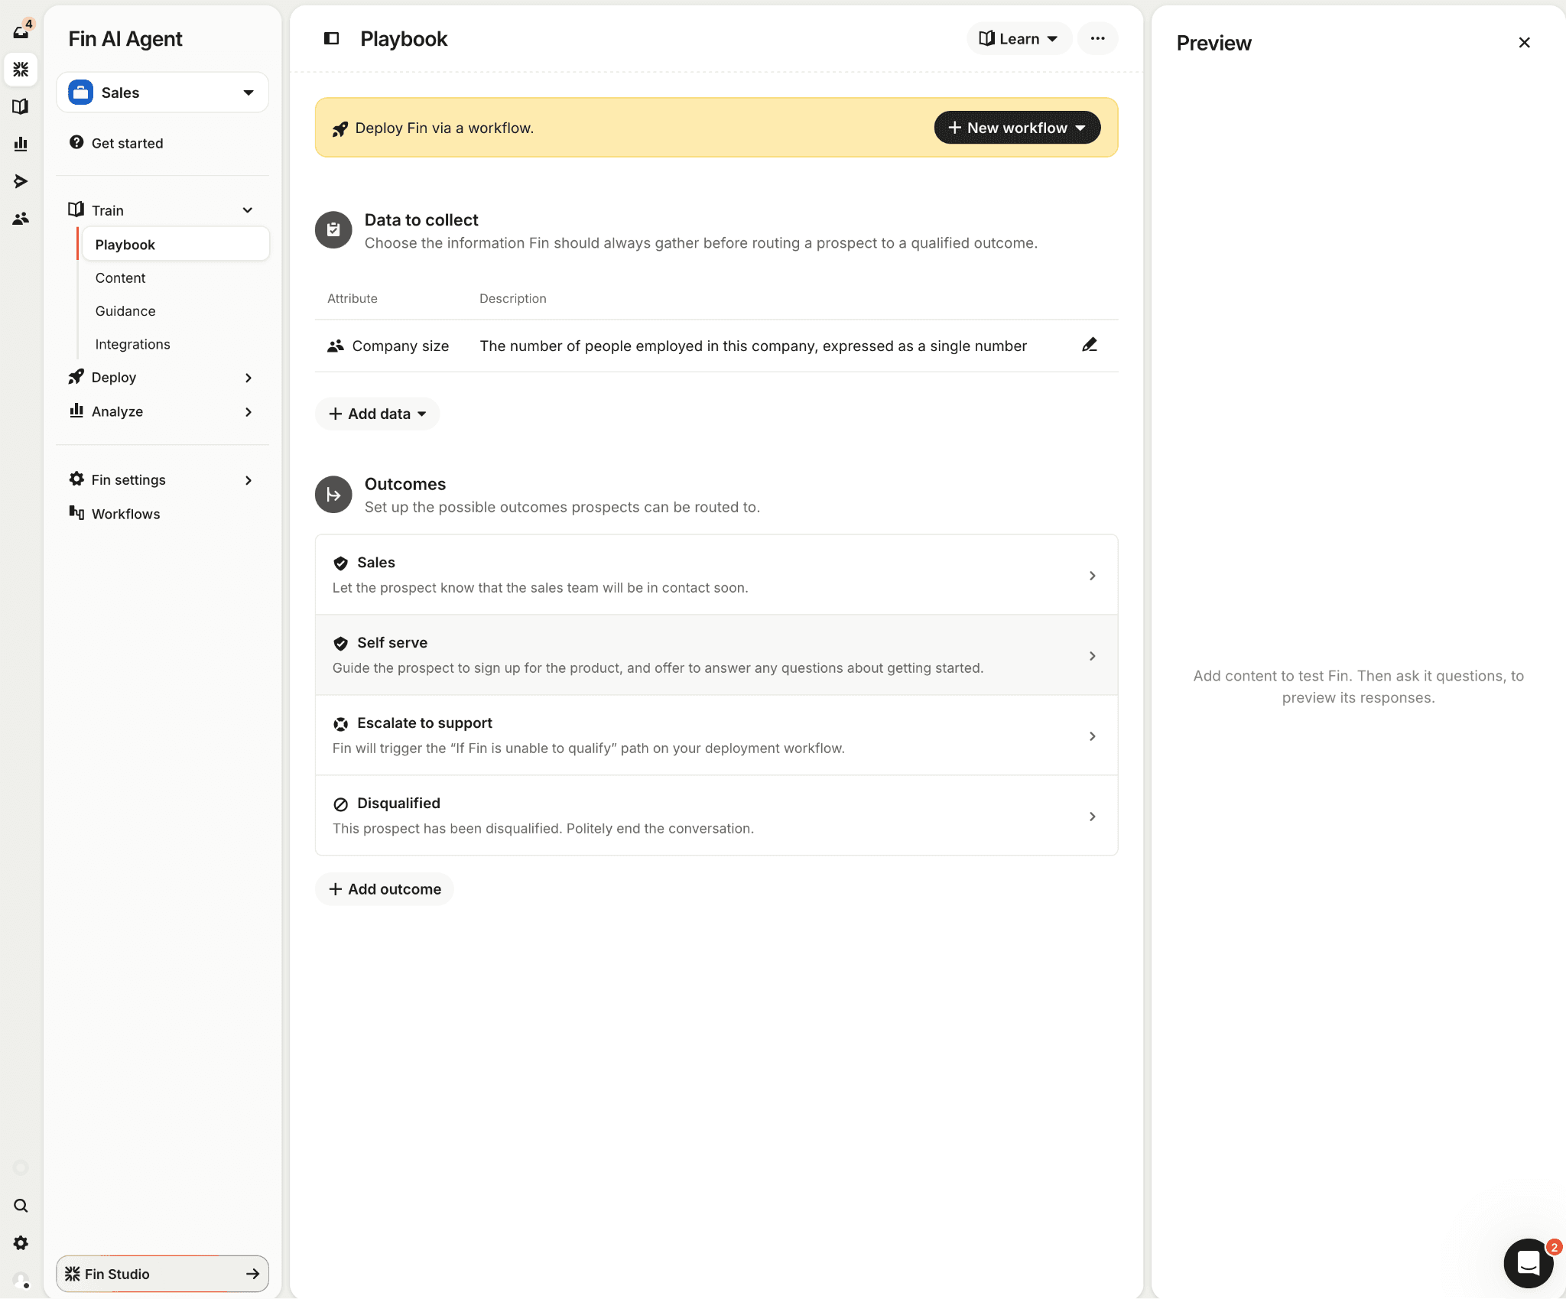Open the knowledge book icon in sidebar

[x=21, y=106]
